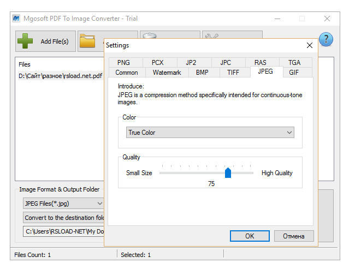
Task: Switch to the TIFF tab
Action: coord(235,73)
